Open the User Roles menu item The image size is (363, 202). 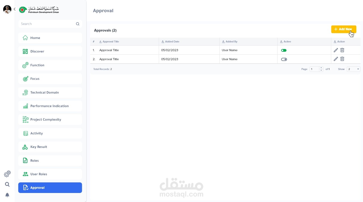[x=50, y=174]
